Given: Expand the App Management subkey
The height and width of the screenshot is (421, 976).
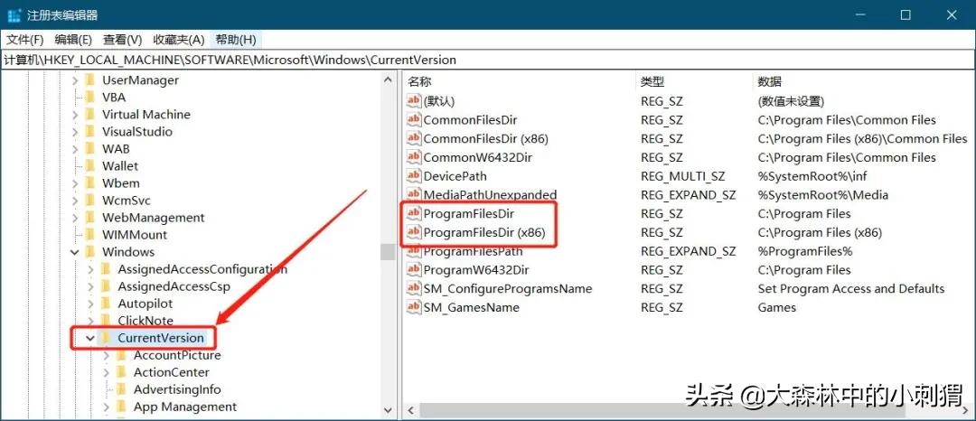Looking at the screenshot, I should coord(107,407).
